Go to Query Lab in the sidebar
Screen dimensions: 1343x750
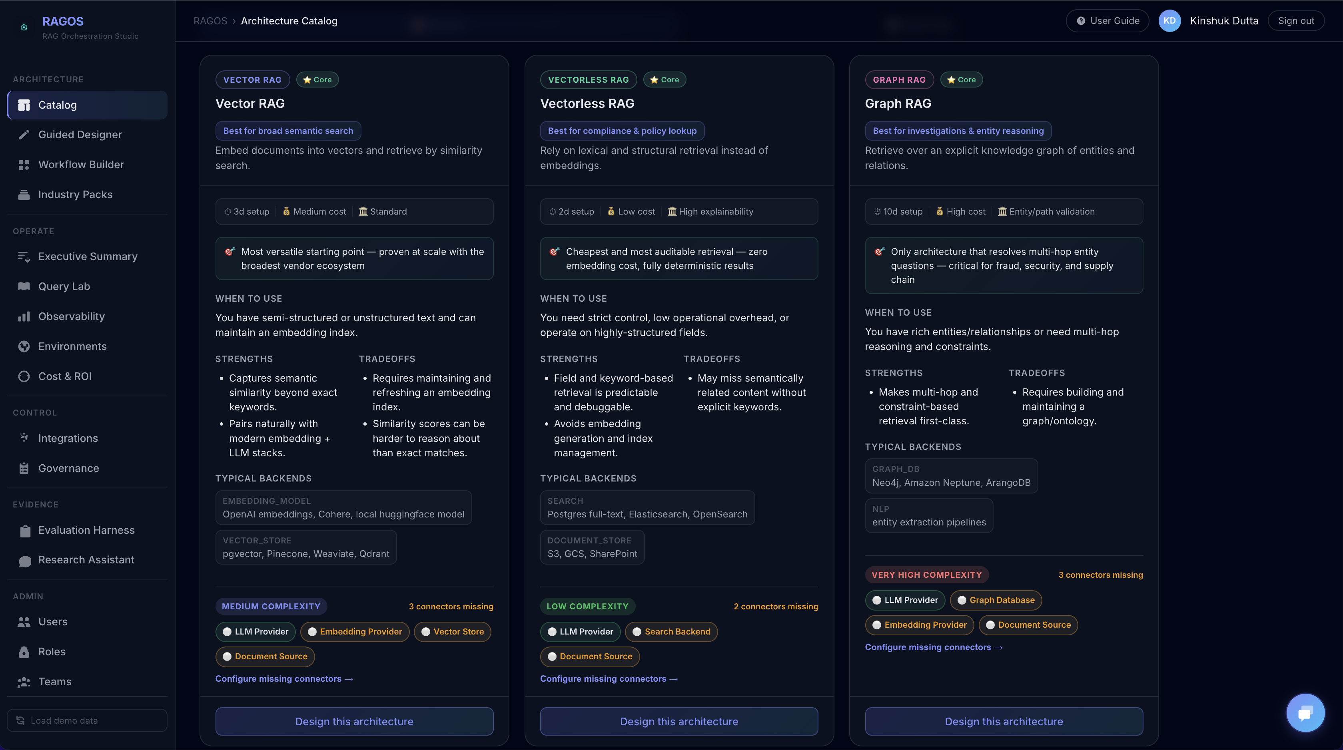[64, 286]
